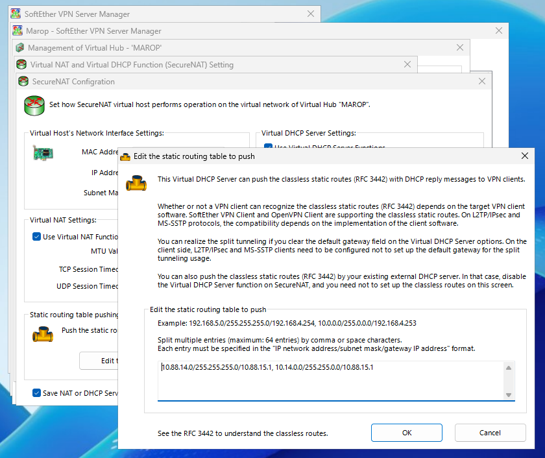Click the Edit button under static routing pushing
This screenshot has height=458, width=545.
click(99, 361)
